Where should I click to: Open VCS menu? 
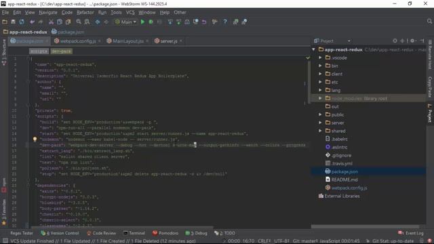[x=130, y=12]
